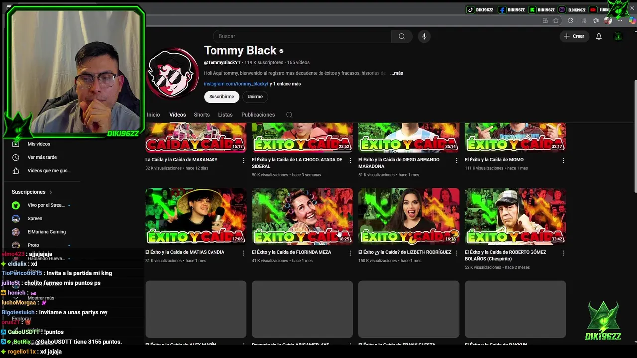Click the browser media control icon
The height and width of the screenshot is (358, 637).
point(584,20)
